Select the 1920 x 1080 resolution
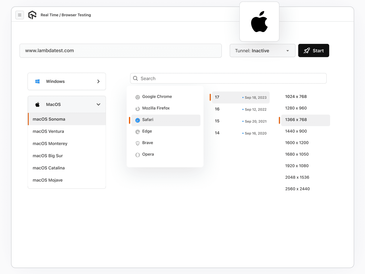The height and width of the screenshot is (274, 365). pyautogui.click(x=297, y=166)
